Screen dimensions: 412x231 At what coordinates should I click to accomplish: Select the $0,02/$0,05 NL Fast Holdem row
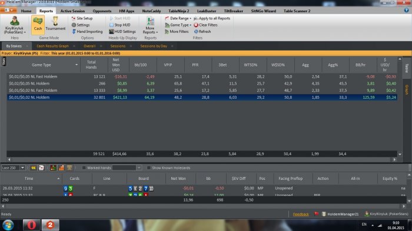202,76
